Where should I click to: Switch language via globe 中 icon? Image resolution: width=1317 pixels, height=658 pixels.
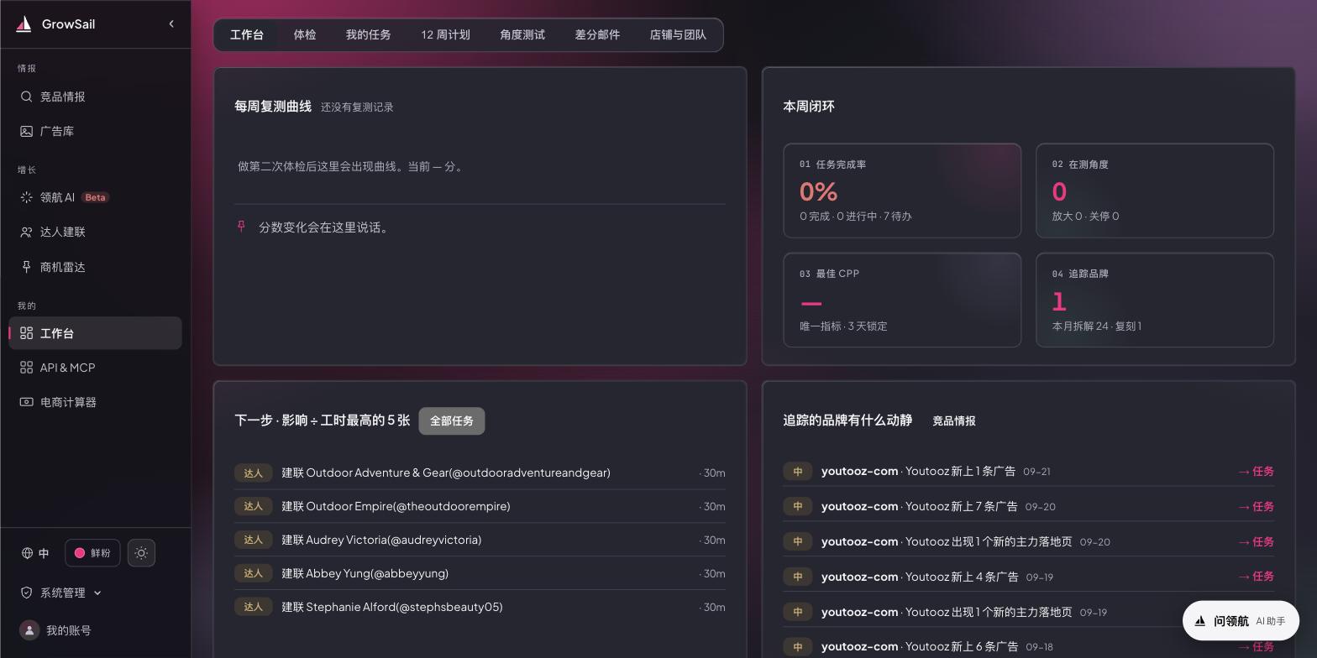tap(35, 553)
